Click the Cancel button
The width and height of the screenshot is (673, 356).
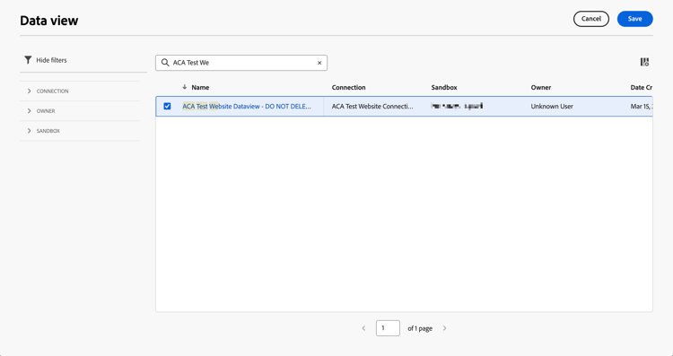click(x=591, y=19)
